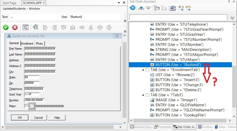Click the collapse all tree nodes icon
Viewport: 237px width, 131px height.
[188, 8]
